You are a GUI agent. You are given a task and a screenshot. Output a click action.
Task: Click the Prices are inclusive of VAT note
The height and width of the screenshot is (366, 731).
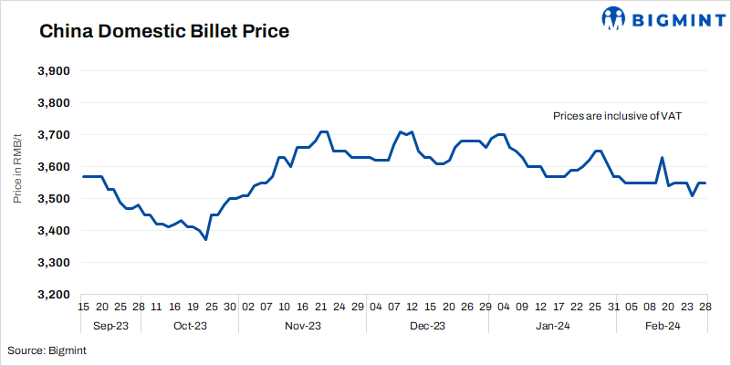618,117
